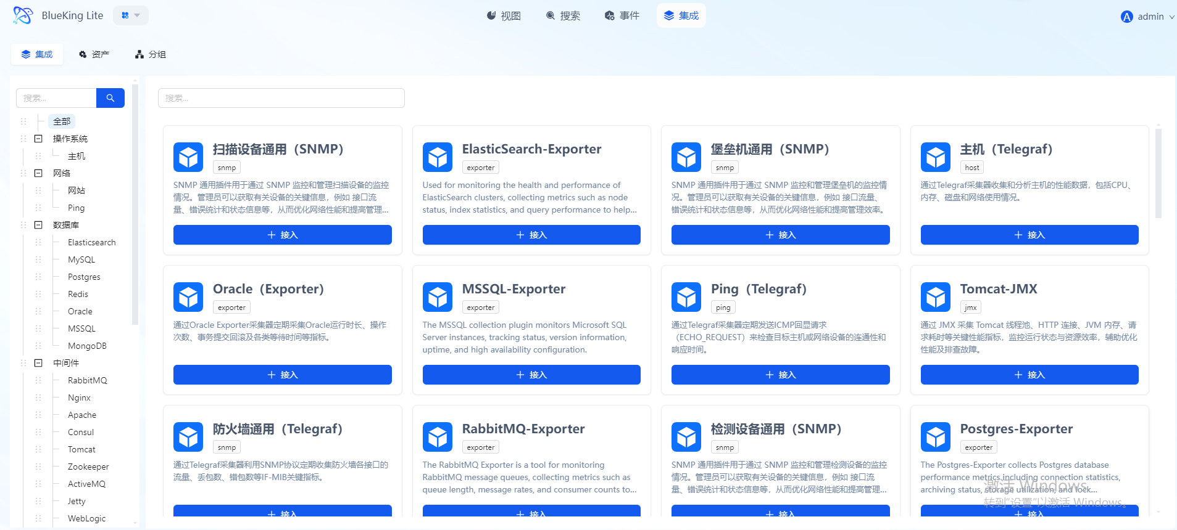Viewport: 1177px width, 530px height.
Task: Click the blue sidebar search button
Action: click(110, 98)
